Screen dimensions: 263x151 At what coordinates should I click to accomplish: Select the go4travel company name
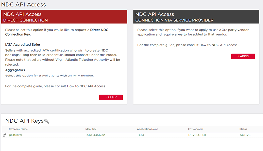pos(15,135)
